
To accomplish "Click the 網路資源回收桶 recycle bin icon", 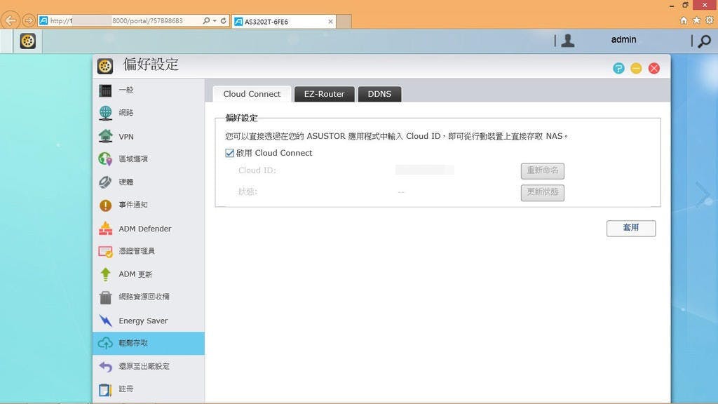I will tap(105, 297).
